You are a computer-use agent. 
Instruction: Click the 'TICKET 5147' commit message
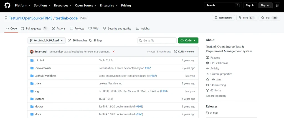[106, 99]
